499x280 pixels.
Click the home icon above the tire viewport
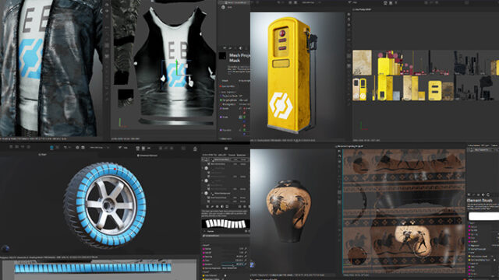pyautogui.click(x=195, y=149)
